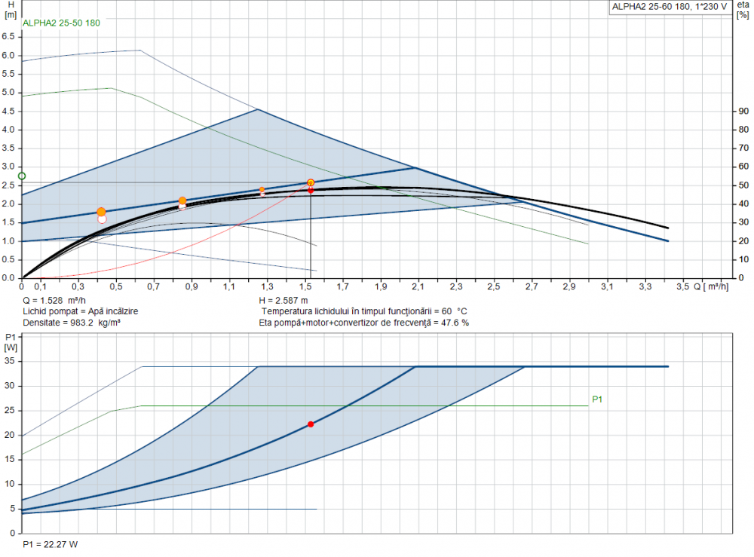Click the yellow-ringed duty point marker
This screenshot has height=557, width=754.
(x=311, y=182)
